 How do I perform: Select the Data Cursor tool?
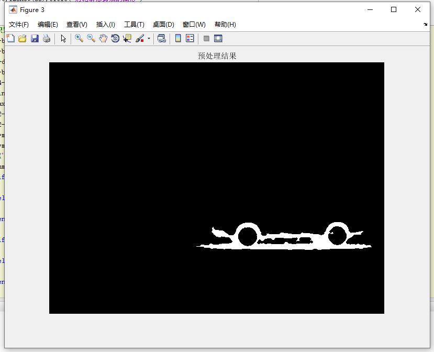pos(127,38)
